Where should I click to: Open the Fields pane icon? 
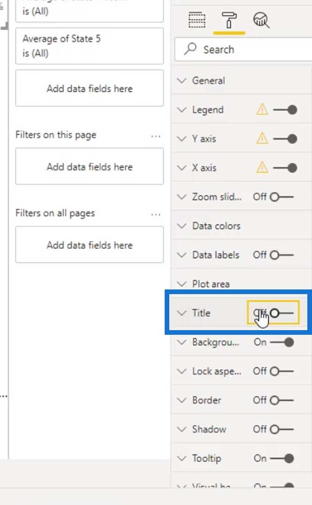point(196,20)
